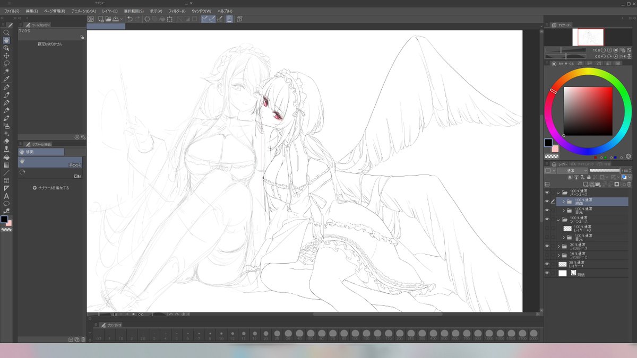Click the Create layer mask icon

tap(617, 184)
